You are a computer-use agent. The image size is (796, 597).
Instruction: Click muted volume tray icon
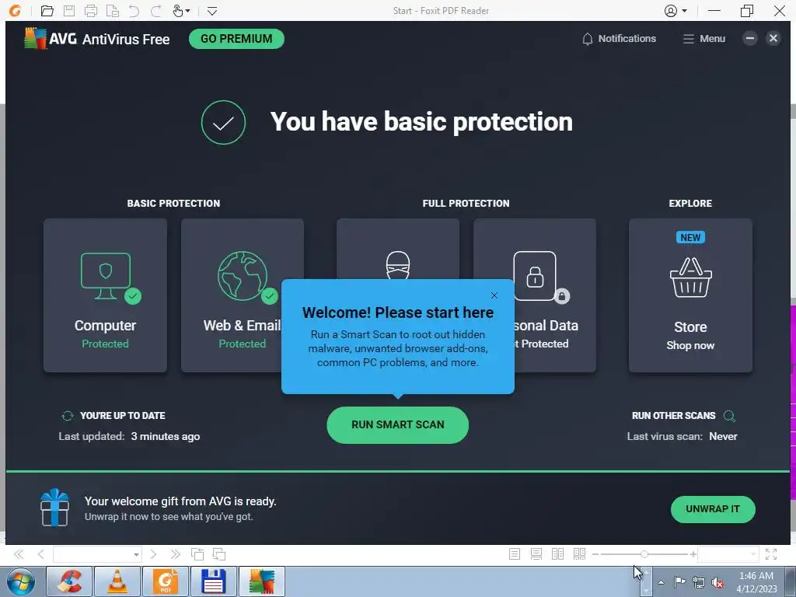(x=717, y=582)
